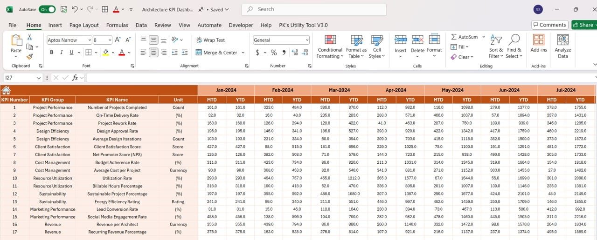Apply the yellow fill color swatch
The width and height of the screenshot is (597, 240).
106,53
